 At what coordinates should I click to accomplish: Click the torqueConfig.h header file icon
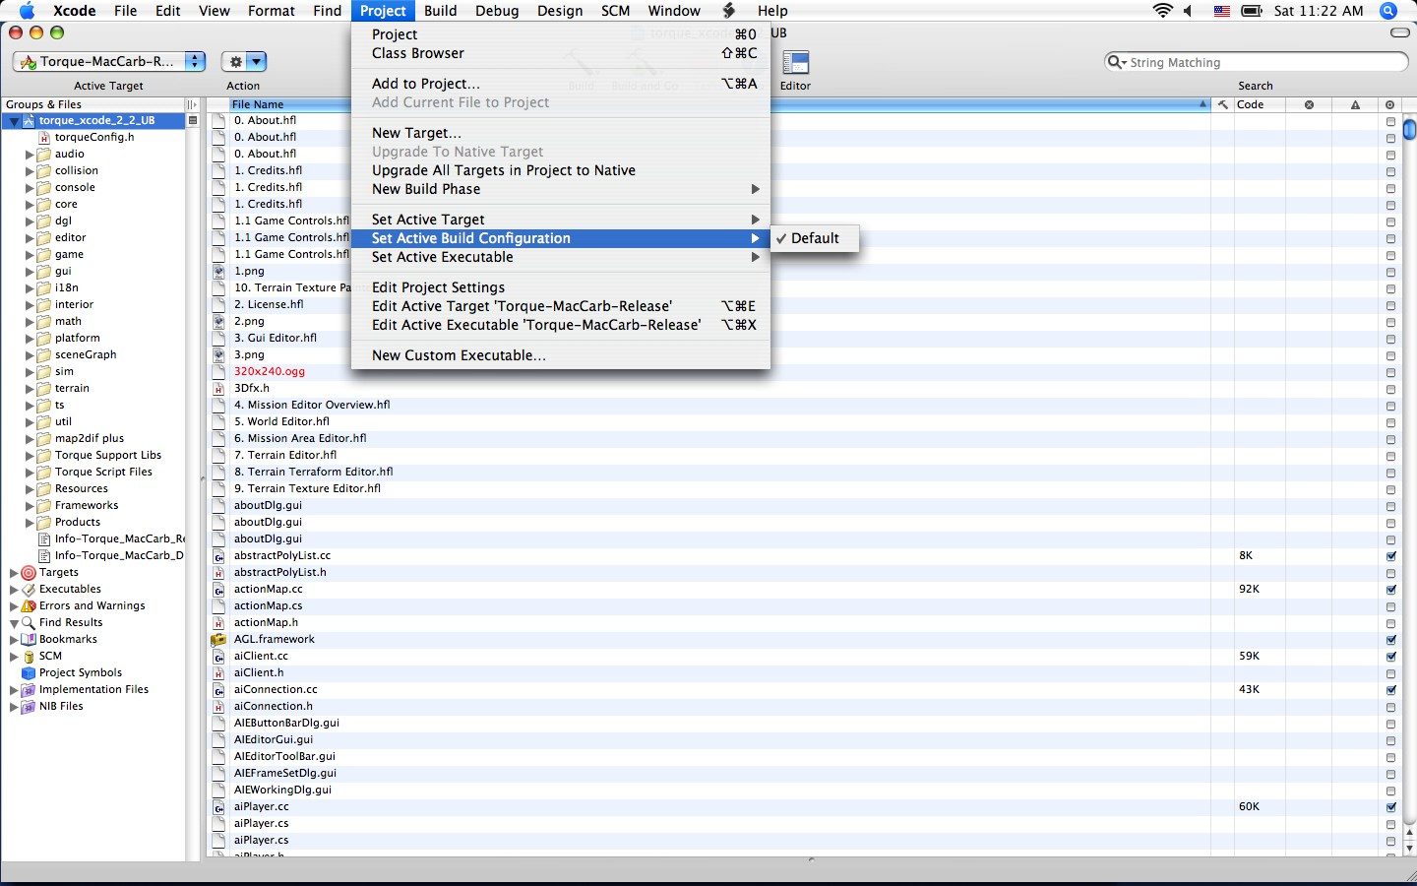(44, 138)
